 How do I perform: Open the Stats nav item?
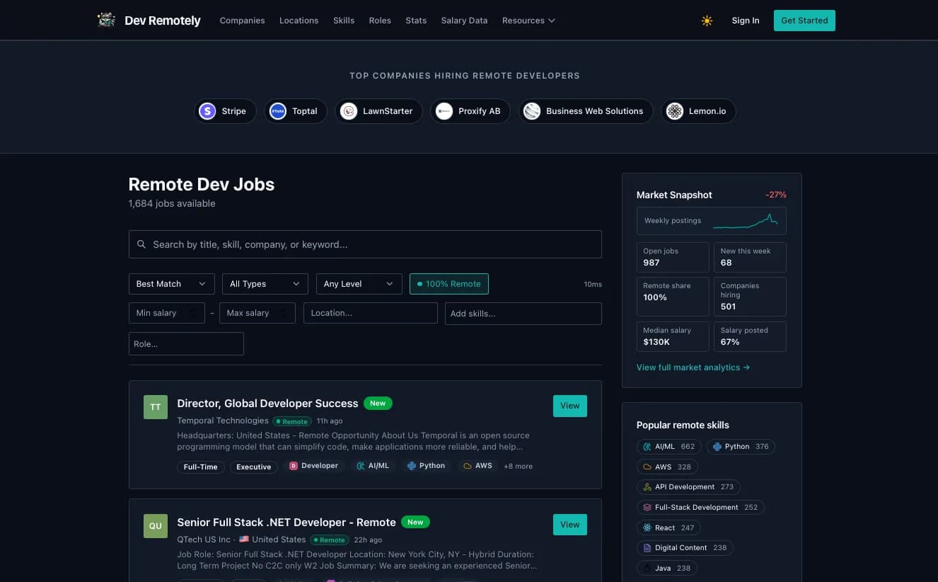pos(416,21)
